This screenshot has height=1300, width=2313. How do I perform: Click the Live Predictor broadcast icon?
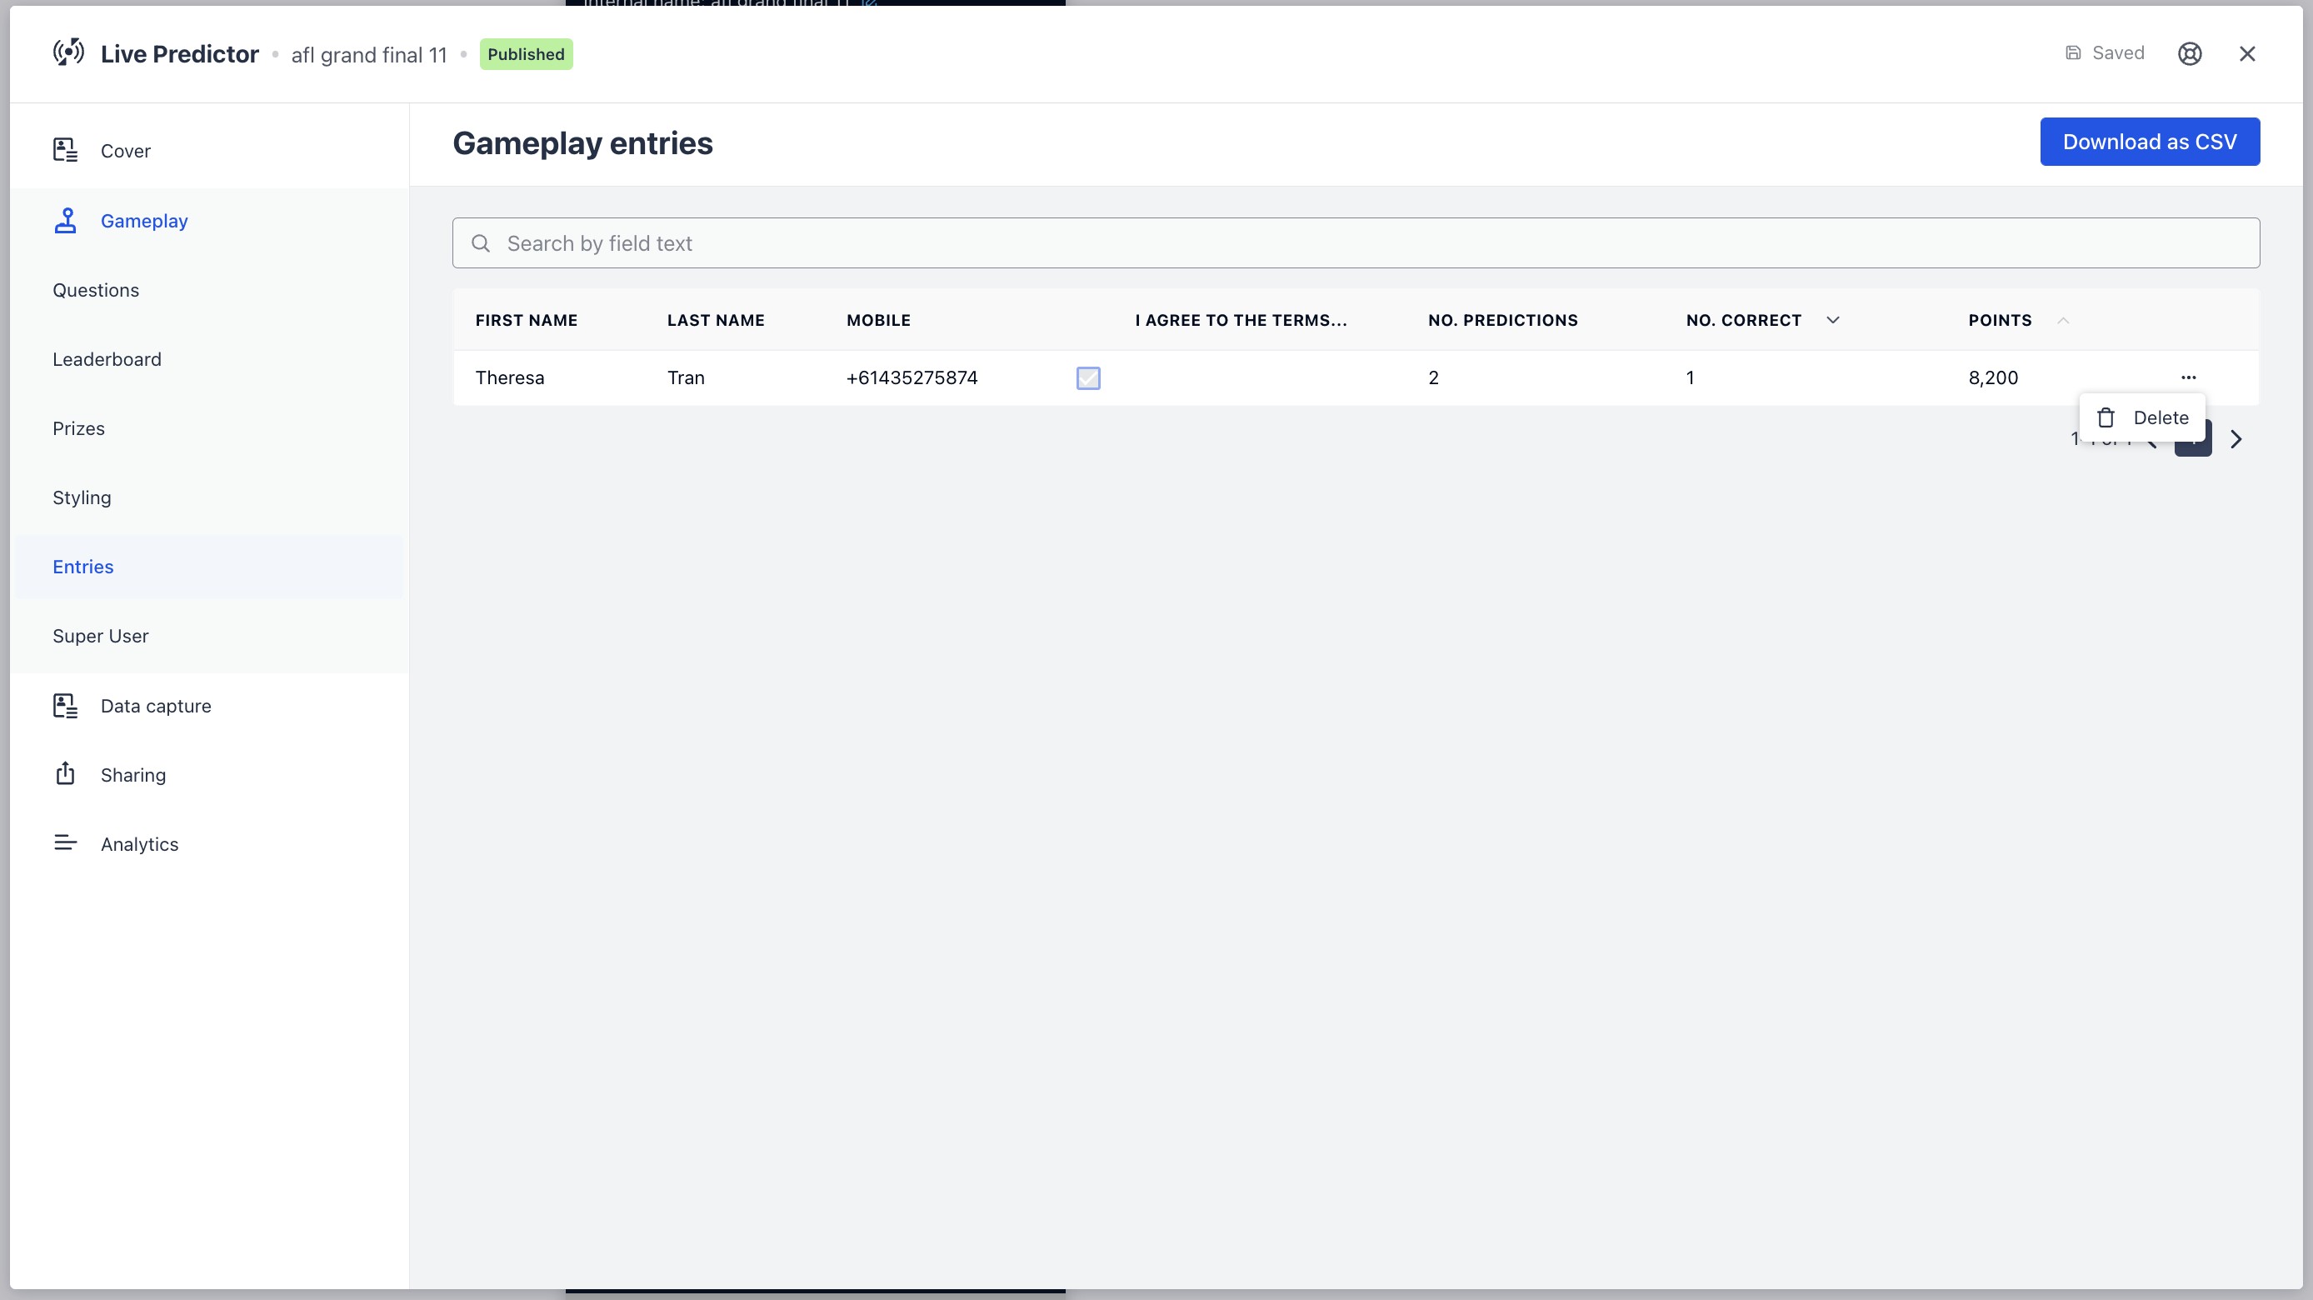[x=68, y=53]
